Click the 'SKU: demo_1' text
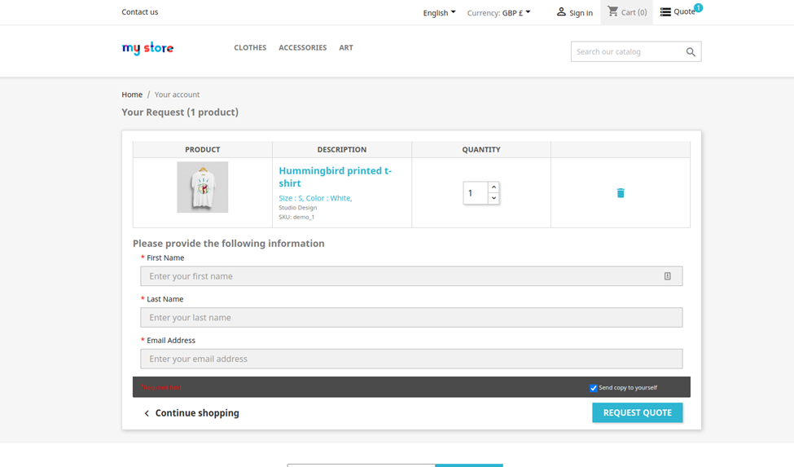The width and height of the screenshot is (794, 467). 296,218
